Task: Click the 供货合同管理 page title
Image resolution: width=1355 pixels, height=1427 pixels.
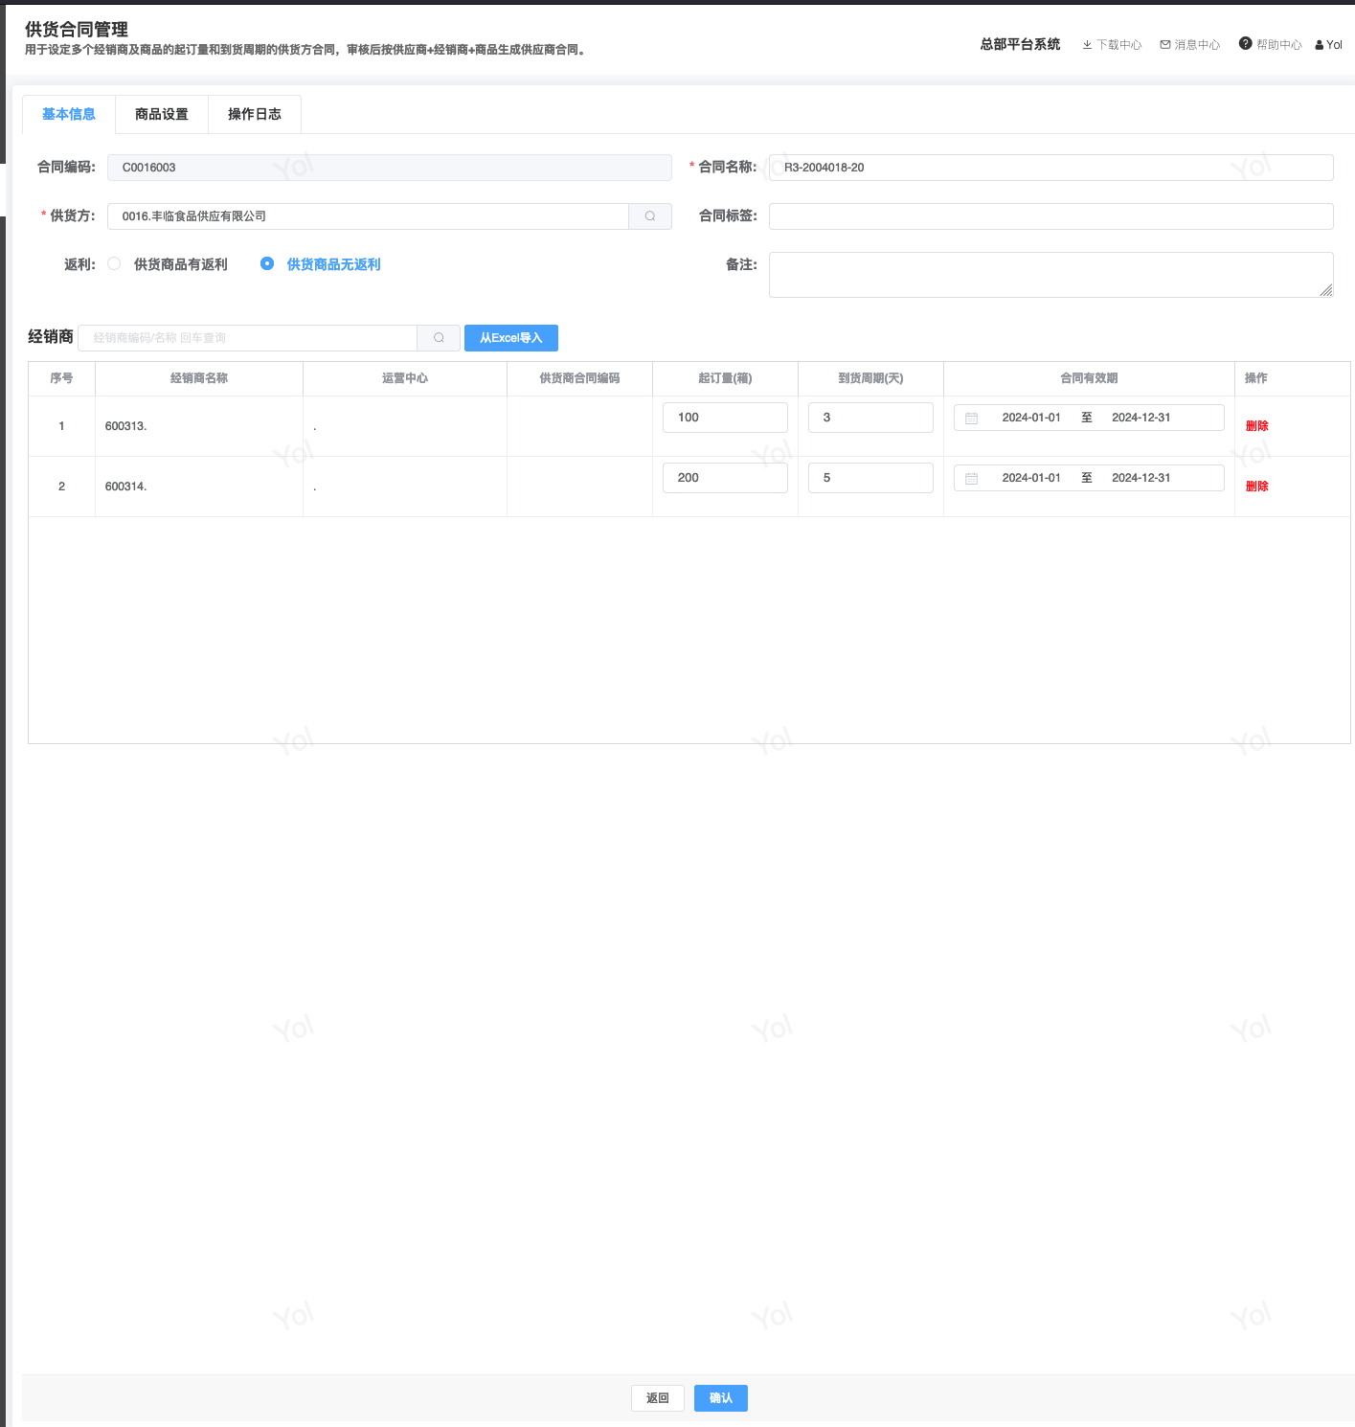Action: (x=77, y=30)
